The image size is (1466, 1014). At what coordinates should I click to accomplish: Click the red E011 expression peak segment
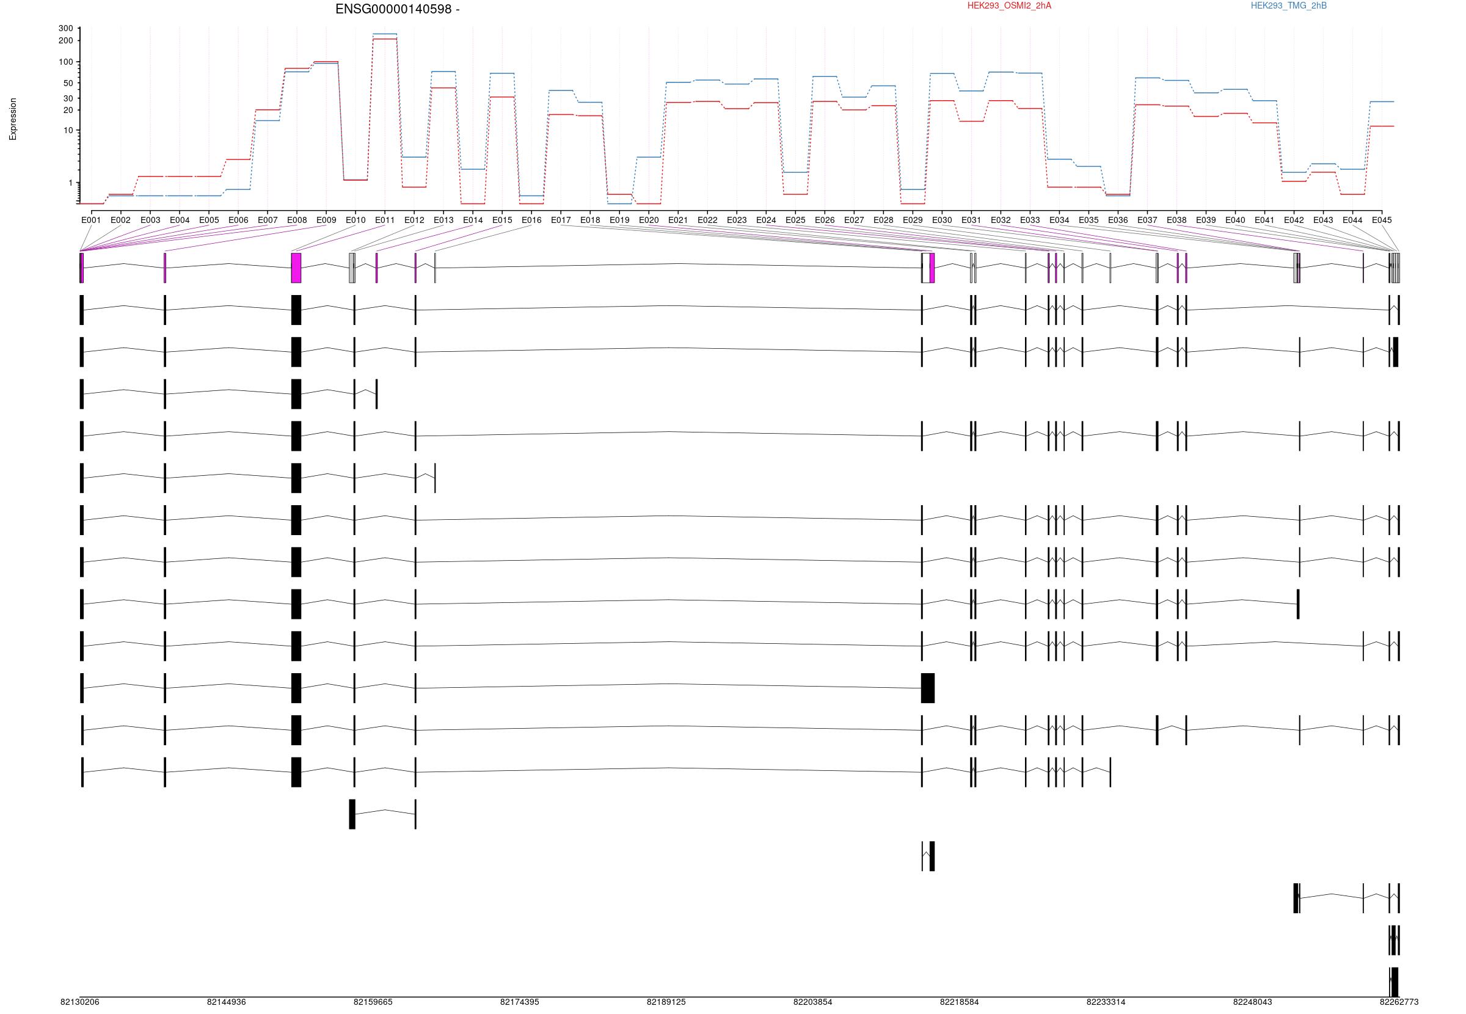point(385,39)
